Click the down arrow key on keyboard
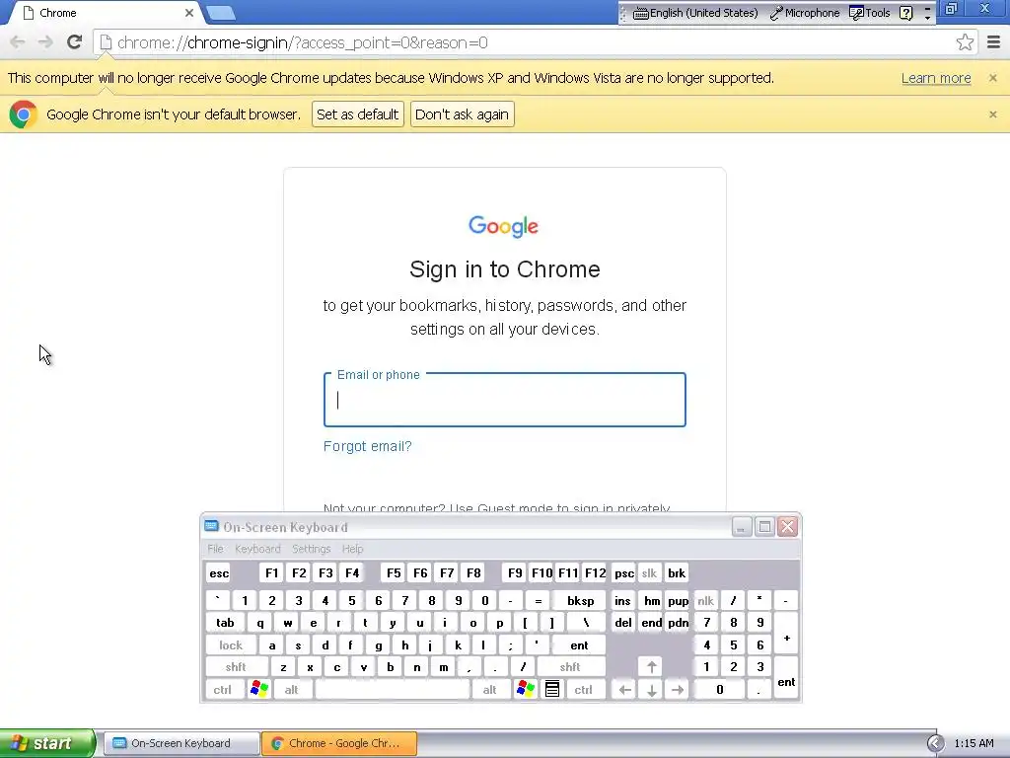The height and width of the screenshot is (758, 1010). [x=651, y=690]
